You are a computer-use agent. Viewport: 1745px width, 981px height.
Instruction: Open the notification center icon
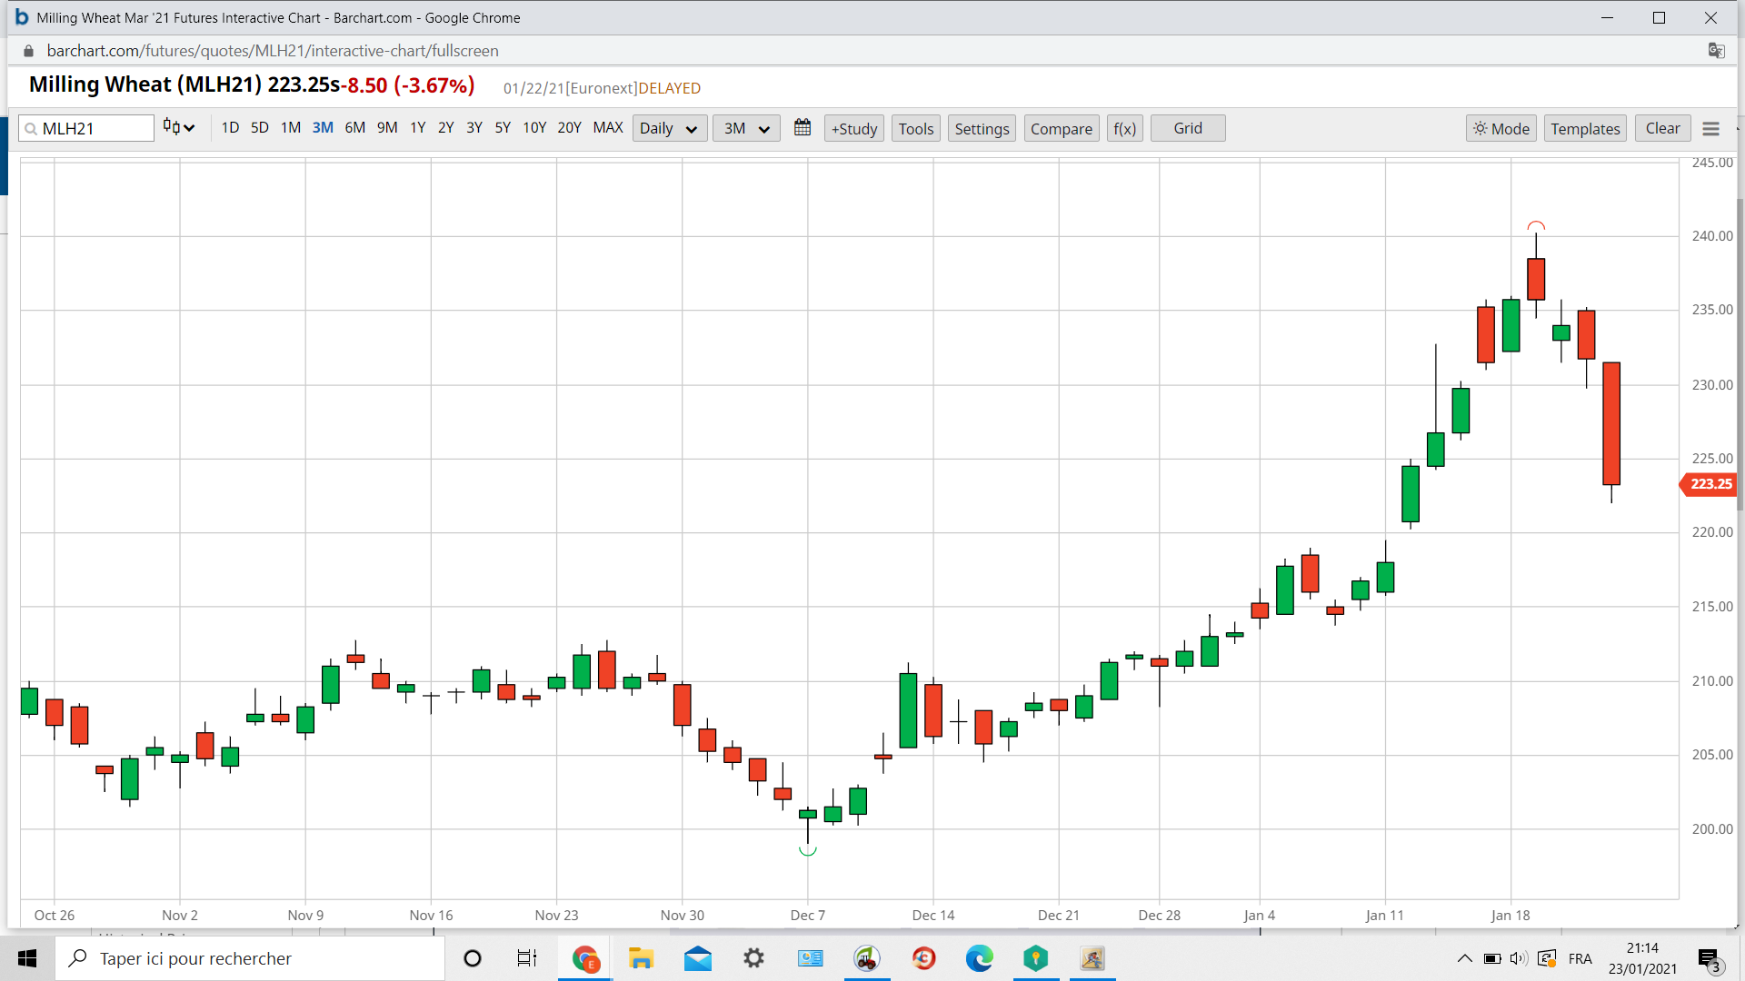click(x=1709, y=959)
